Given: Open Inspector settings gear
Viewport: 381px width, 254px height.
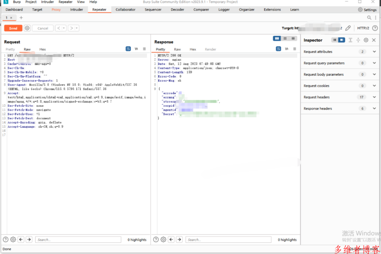Looking at the screenshot, I should click(366, 40).
